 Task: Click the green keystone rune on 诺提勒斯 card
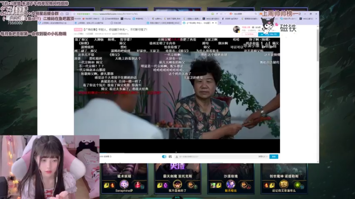pos(297,185)
